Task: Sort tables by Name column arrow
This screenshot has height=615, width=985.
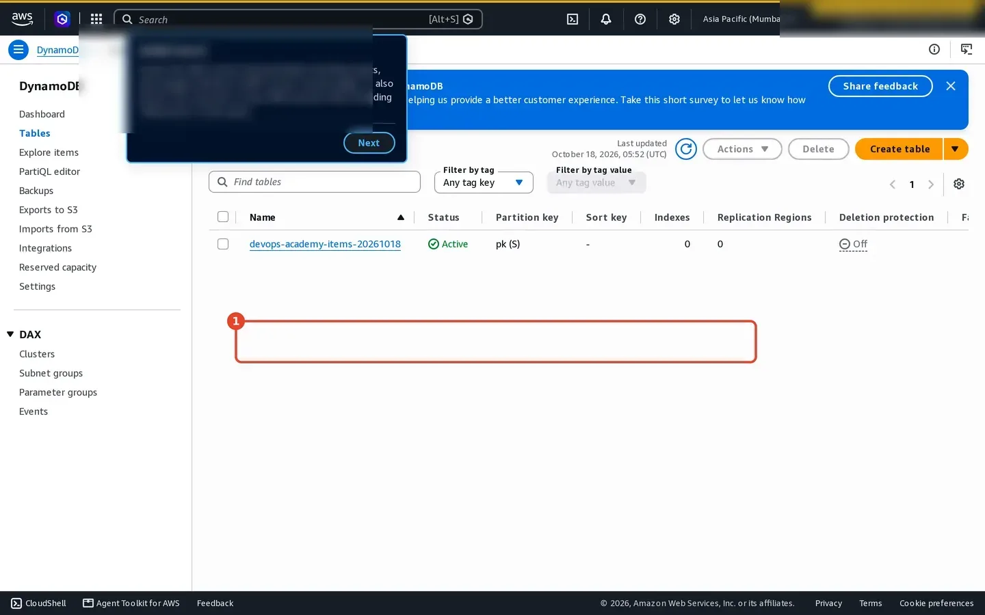Action: (x=401, y=217)
